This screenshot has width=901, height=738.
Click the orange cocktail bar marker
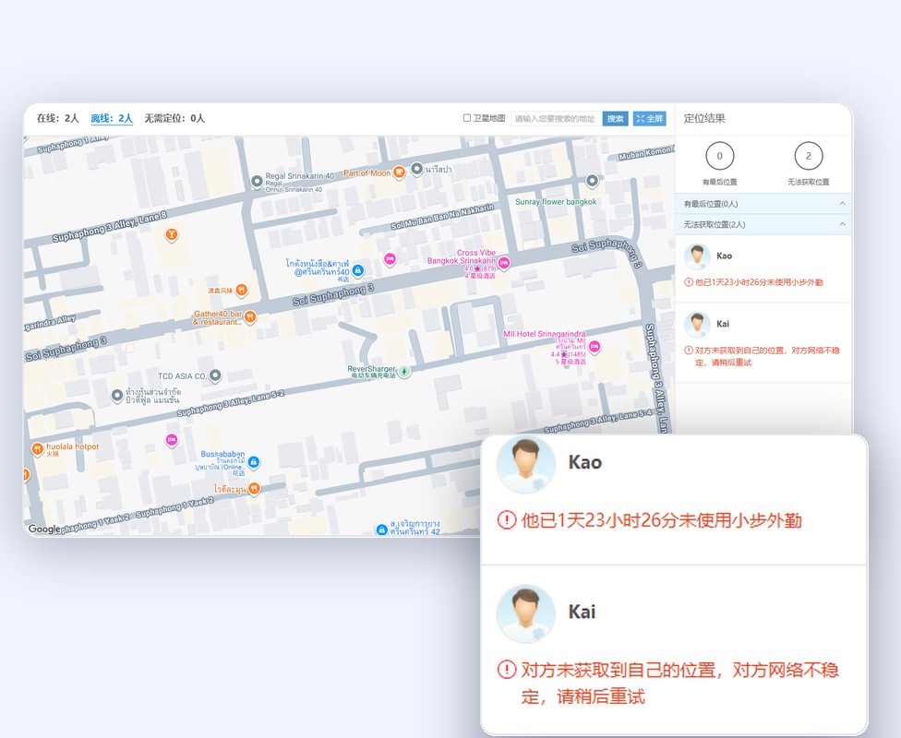point(171,234)
